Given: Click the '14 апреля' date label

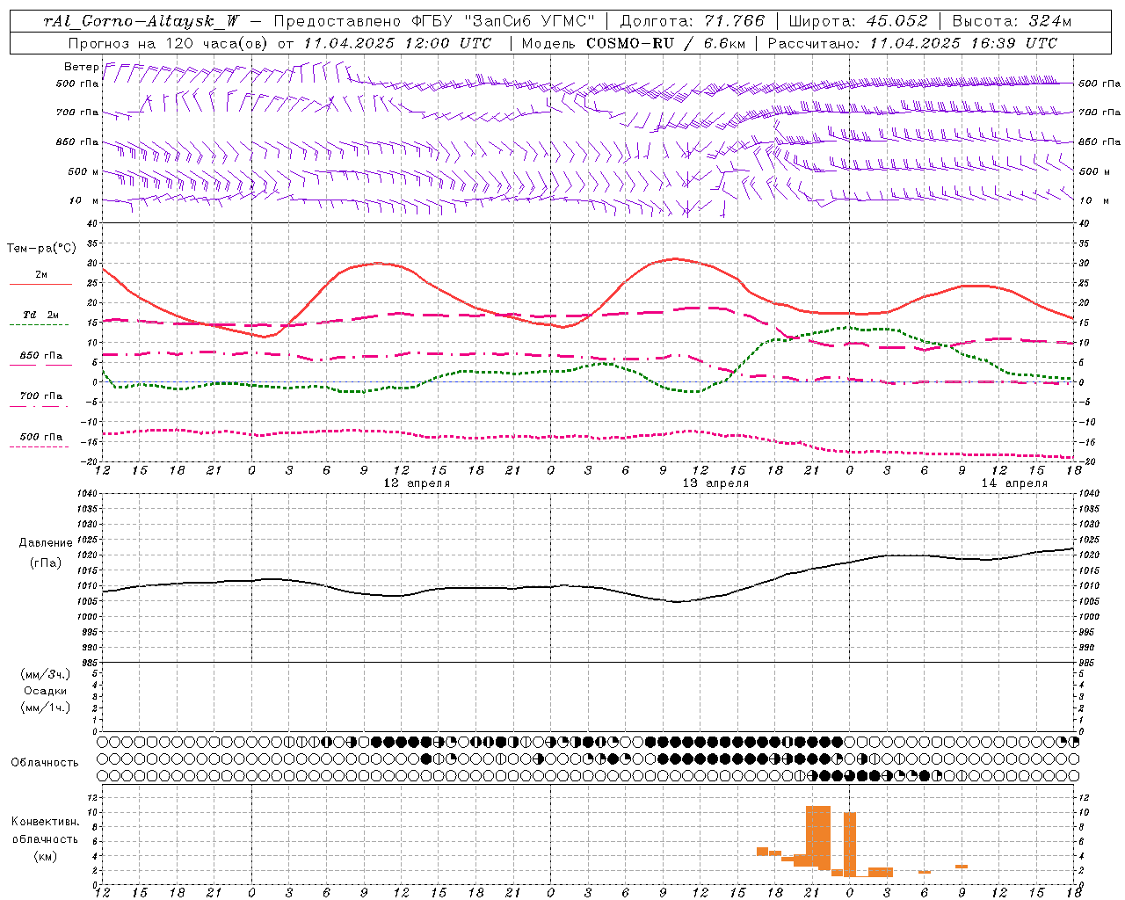Looking at the screenshot, I should coord(1014,483).
